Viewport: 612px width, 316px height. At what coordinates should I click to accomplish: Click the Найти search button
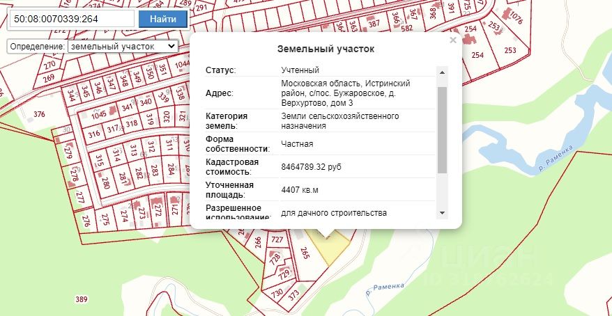(163, 19)
